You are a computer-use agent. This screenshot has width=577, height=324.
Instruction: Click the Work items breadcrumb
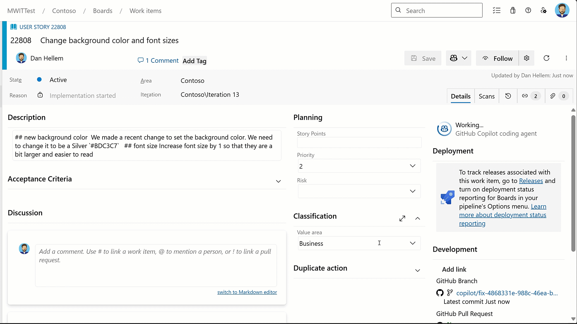pos(145,11)
